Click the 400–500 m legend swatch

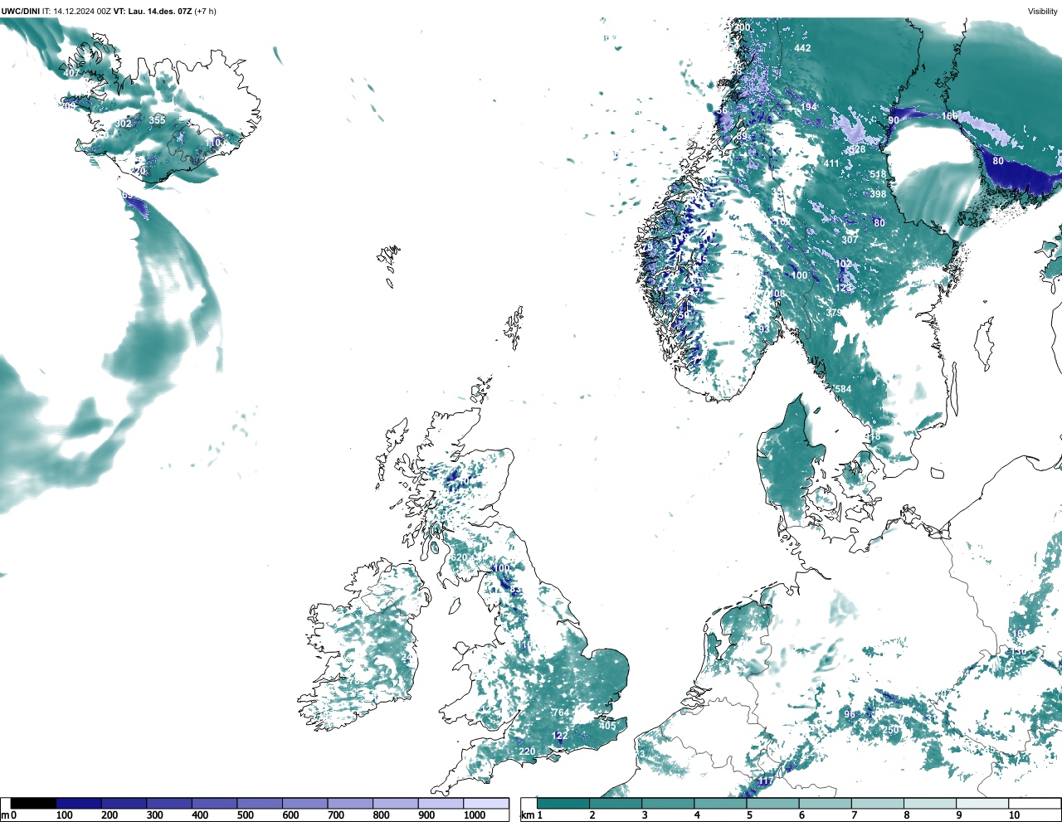point(215,803)
